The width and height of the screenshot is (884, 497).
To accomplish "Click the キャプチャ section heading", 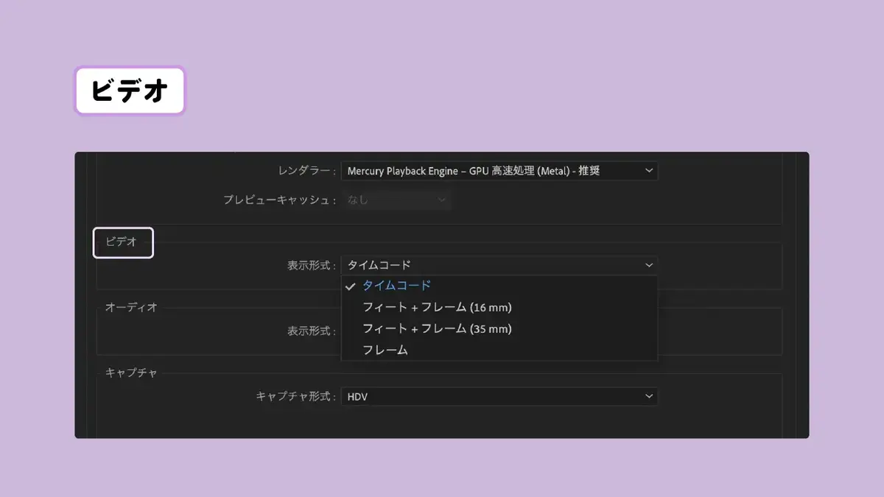I will (x=131, y=373).
